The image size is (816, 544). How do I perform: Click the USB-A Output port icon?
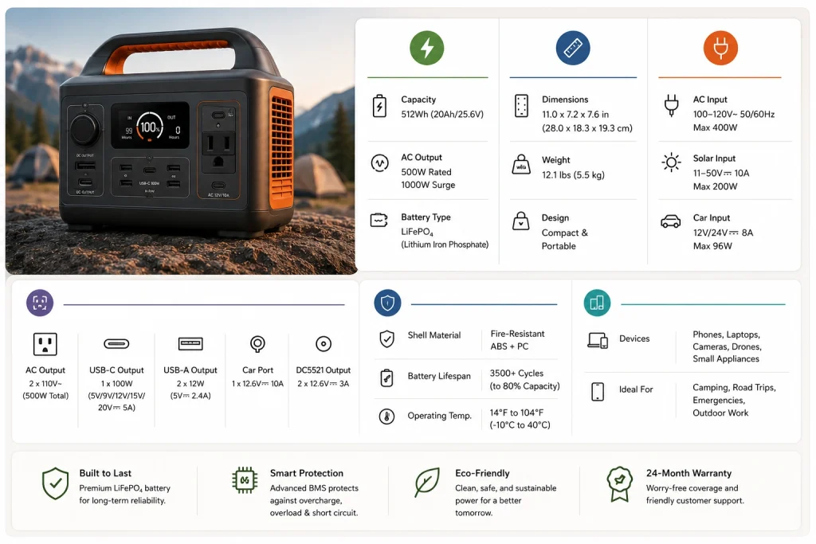190,344
